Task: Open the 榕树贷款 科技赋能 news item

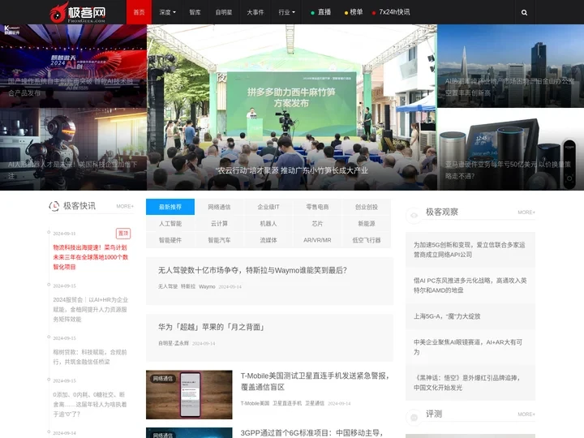Action: pyautogui.click(x=90, y=357)
